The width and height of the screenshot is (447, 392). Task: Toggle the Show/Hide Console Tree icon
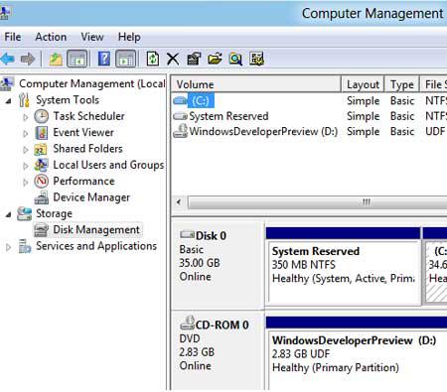[77, 59]
